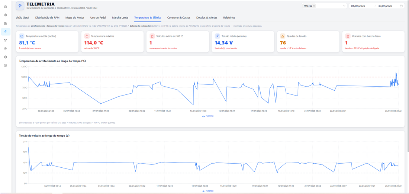Open the Mapa do Motor tab
The height and width of the screenshot is (194, 409).
[x=75, y=18]
